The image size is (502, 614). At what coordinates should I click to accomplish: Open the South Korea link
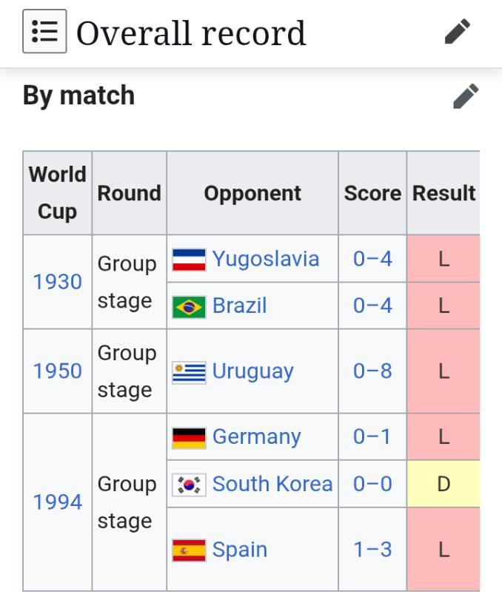pos(272,484)
